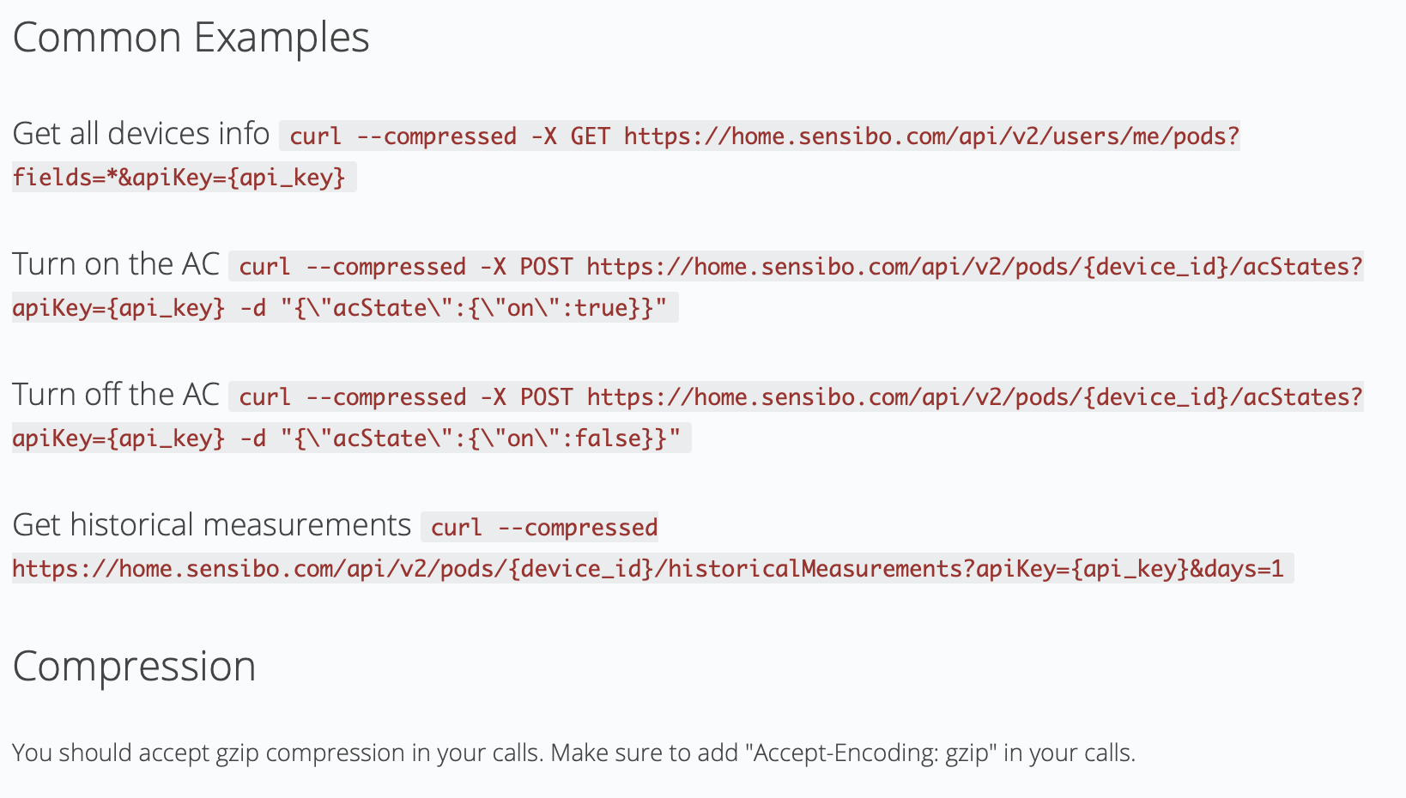Click the "Turn on the AC" label

[116, 264]
